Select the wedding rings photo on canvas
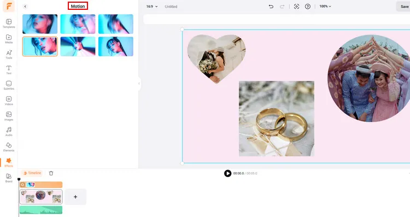This screenshot has height=217, width=410. (x=277, y=119)
